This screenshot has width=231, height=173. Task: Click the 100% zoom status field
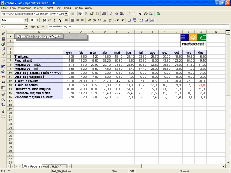coord(114,171)
